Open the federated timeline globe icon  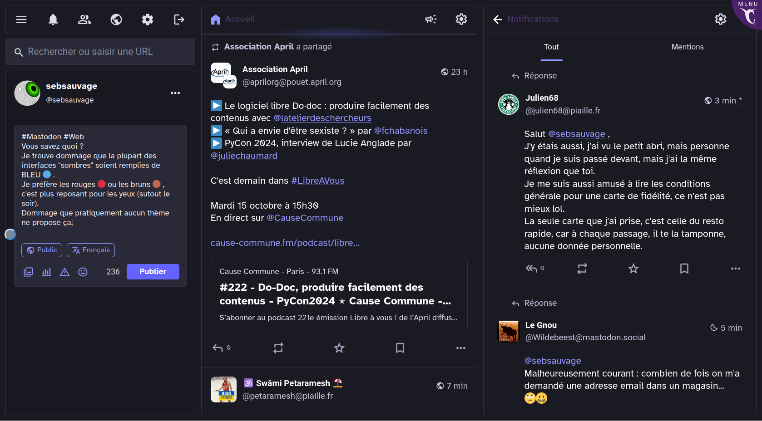[x=116, y=20]
